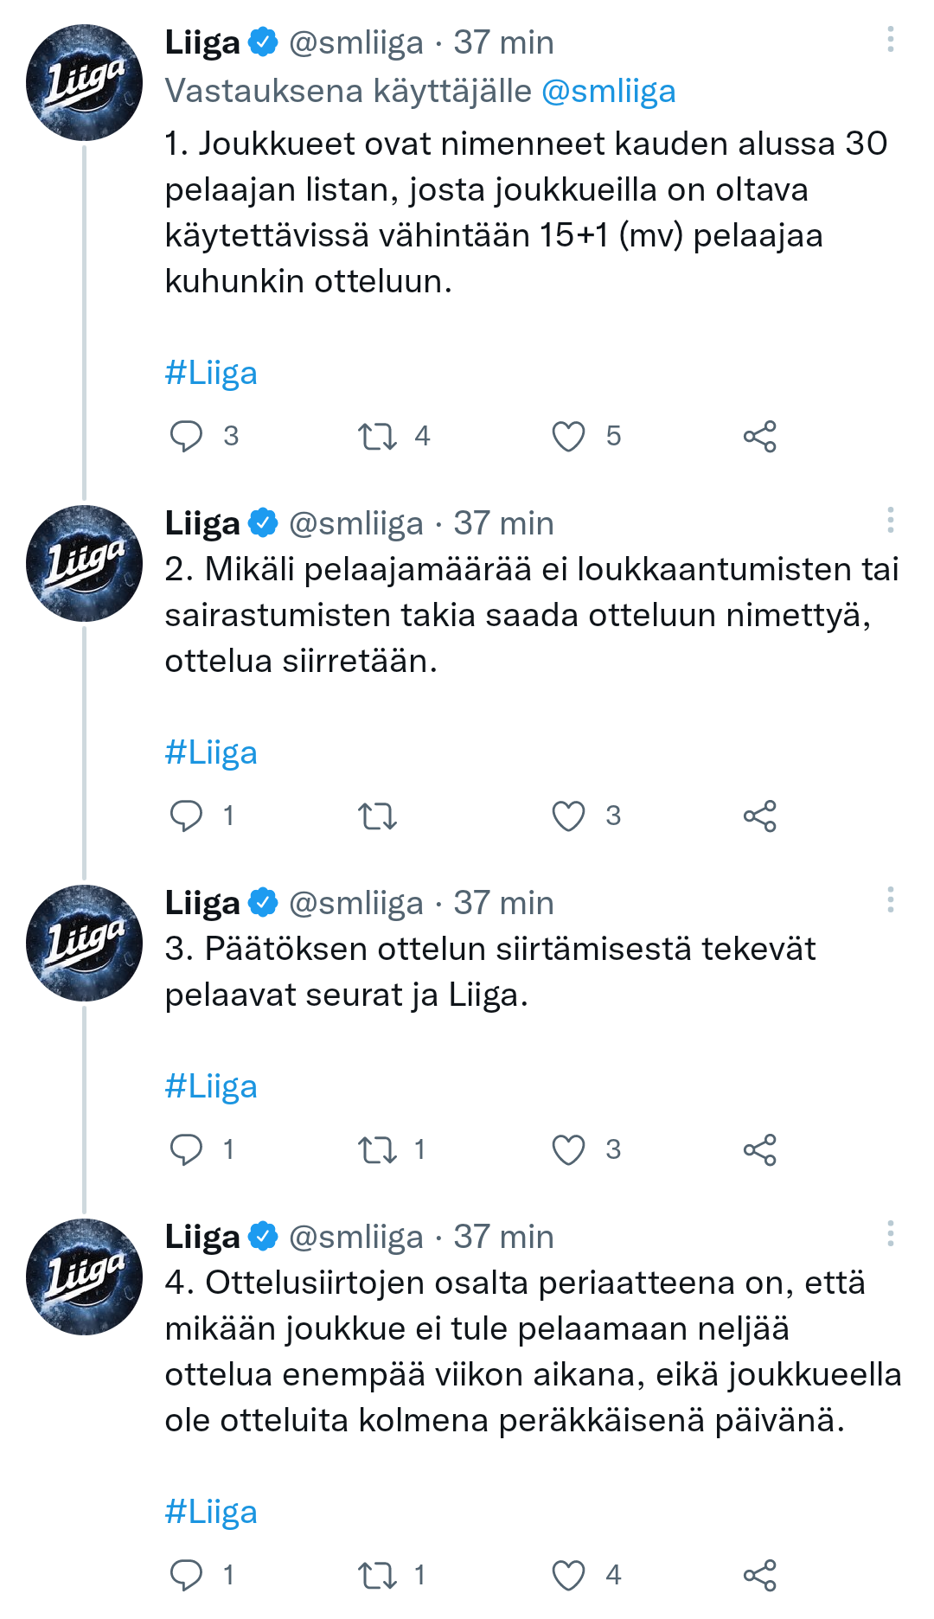Image resolution: width=934 pixels, height=1619 pixels.
Task: Retweet the first tweet with 4 retweets
Action: [x=378, y=436]
